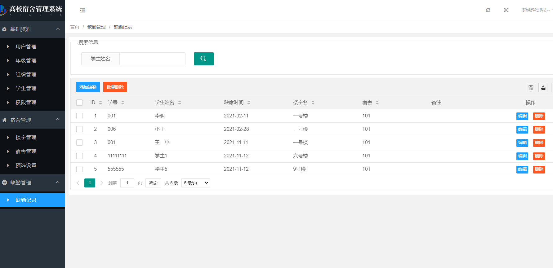Click the refresh icon in header
The image size is (553, 268).
point(488,10)
